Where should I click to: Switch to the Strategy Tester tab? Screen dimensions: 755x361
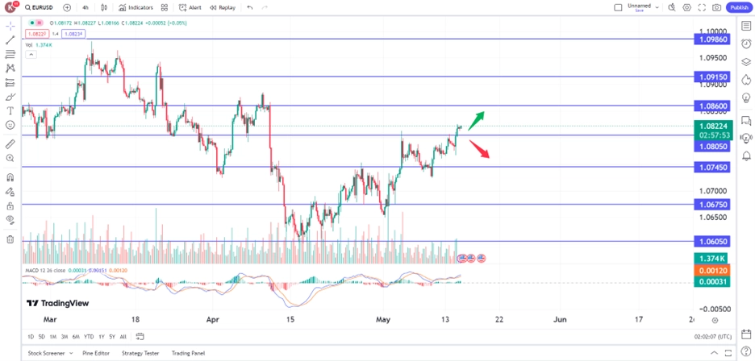click(140, 353)
